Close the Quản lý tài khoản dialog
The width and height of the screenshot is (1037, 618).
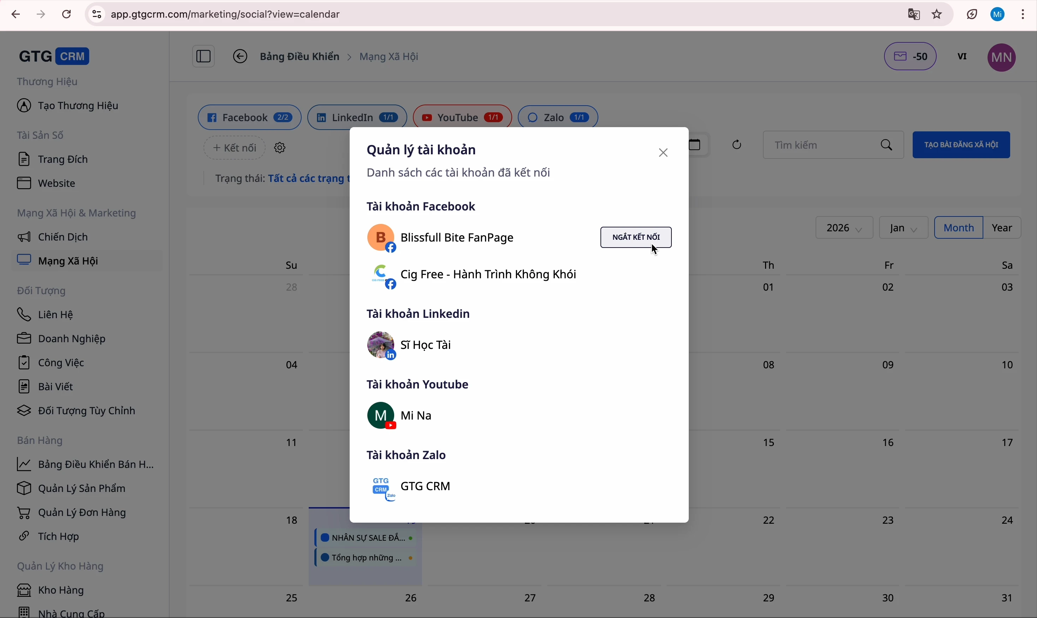663,153
